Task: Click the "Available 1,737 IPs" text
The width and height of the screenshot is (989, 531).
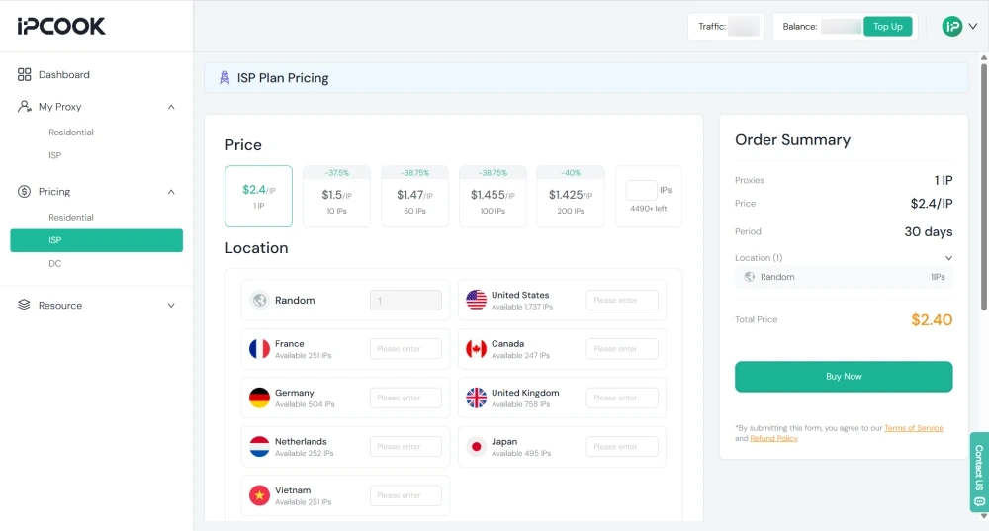Action: (x=521, y=308)
